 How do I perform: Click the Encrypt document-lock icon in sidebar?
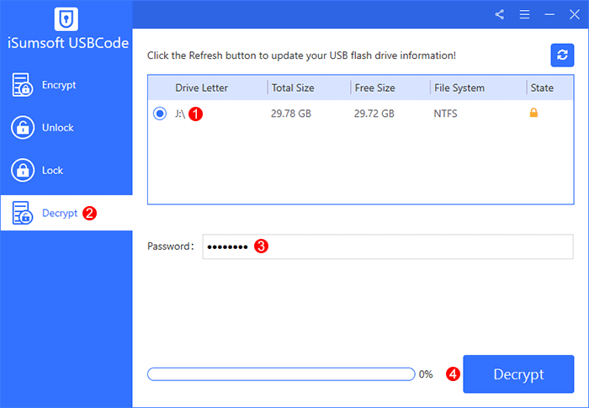point(22,84)
